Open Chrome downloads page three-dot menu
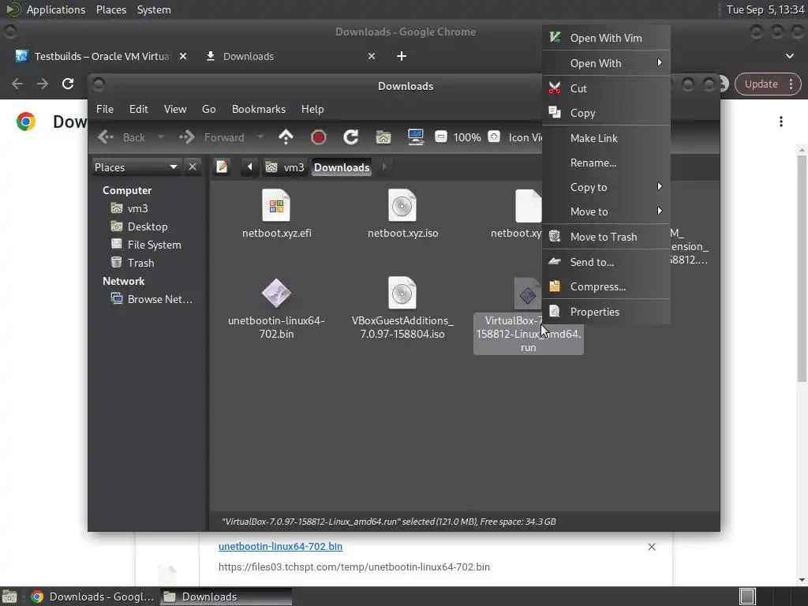This screenshot has height=606, width=808. click(x=781, y=121)
